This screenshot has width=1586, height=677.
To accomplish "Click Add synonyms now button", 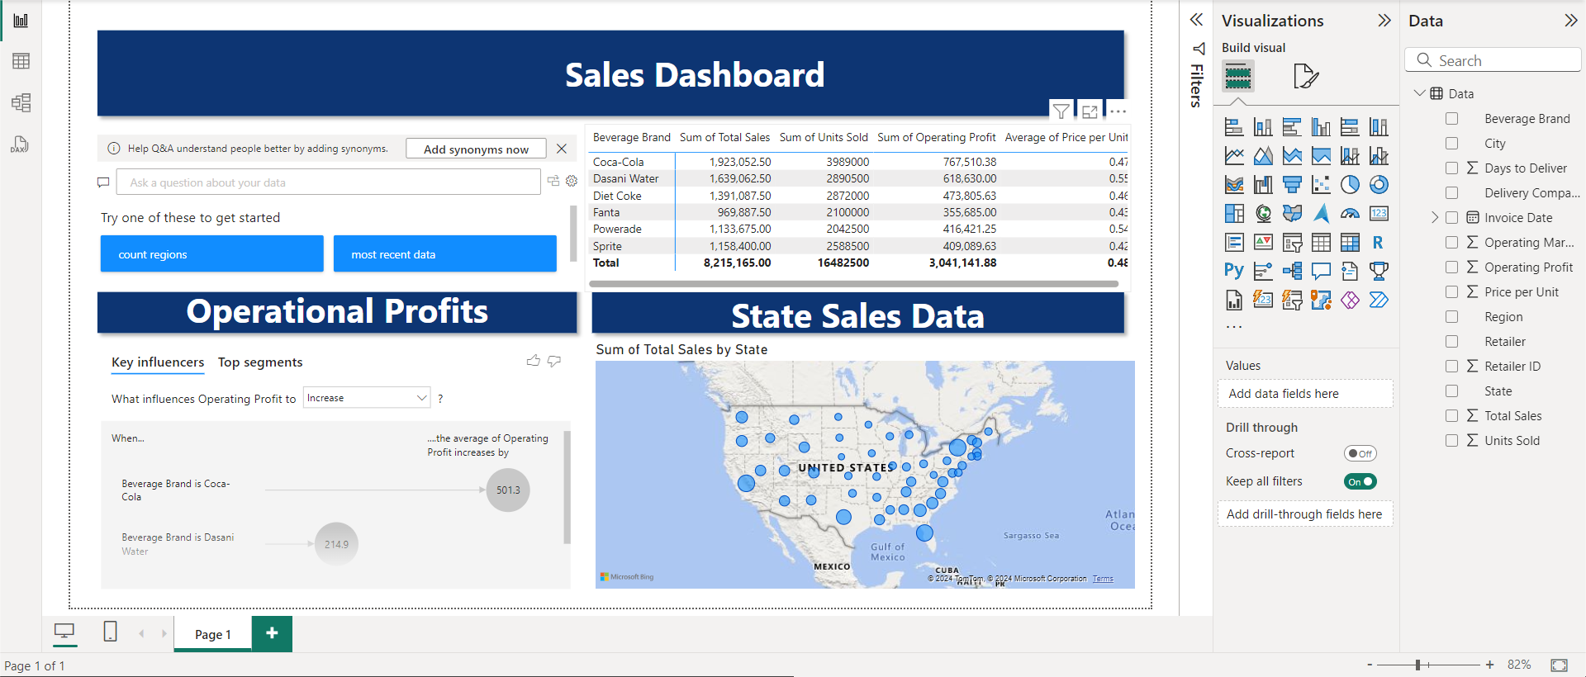I will [476, 149].
